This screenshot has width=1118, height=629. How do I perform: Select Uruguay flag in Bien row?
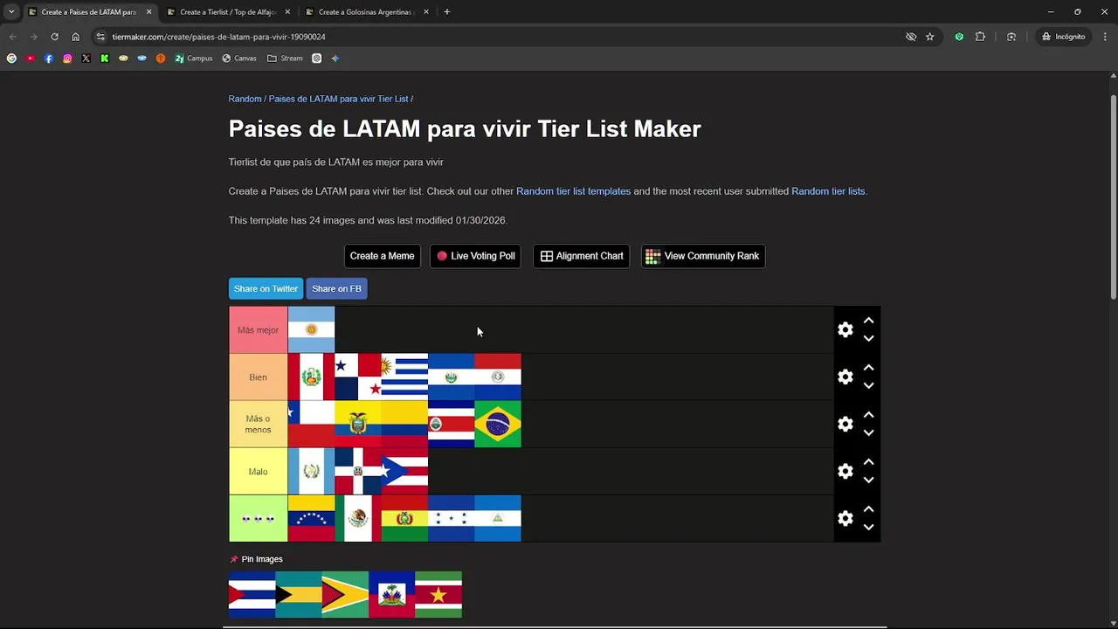pos(404,377)
